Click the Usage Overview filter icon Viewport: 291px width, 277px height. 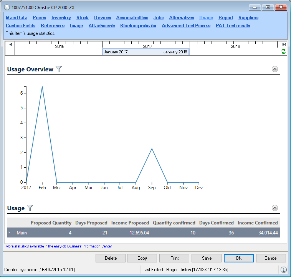click(59, 69)
